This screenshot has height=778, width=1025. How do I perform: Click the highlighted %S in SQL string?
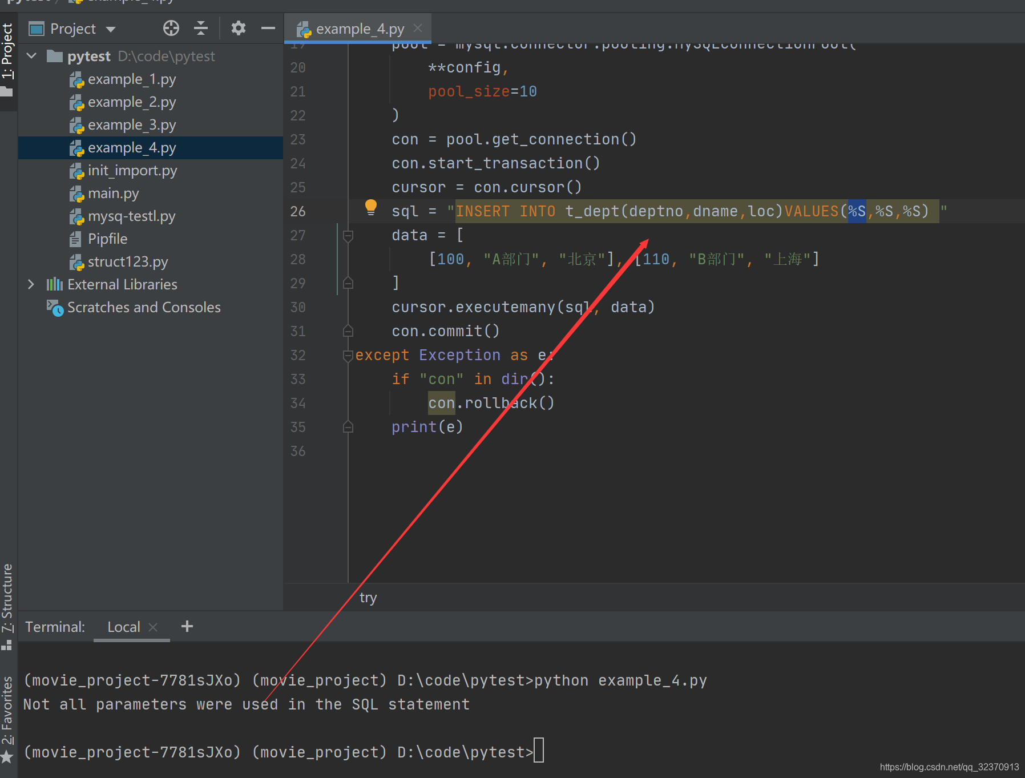[857, 211]
